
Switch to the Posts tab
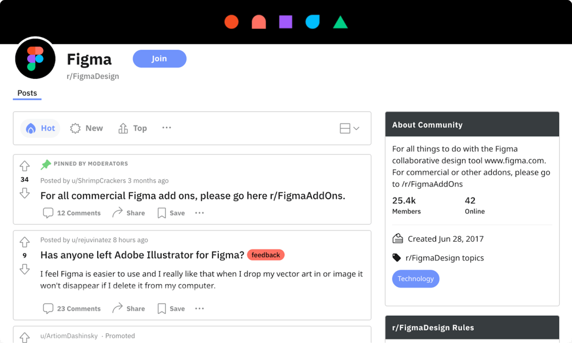(27, 93)
